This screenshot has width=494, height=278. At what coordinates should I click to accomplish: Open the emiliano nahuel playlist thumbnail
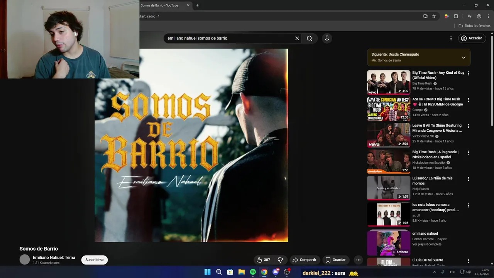point(389,243)
